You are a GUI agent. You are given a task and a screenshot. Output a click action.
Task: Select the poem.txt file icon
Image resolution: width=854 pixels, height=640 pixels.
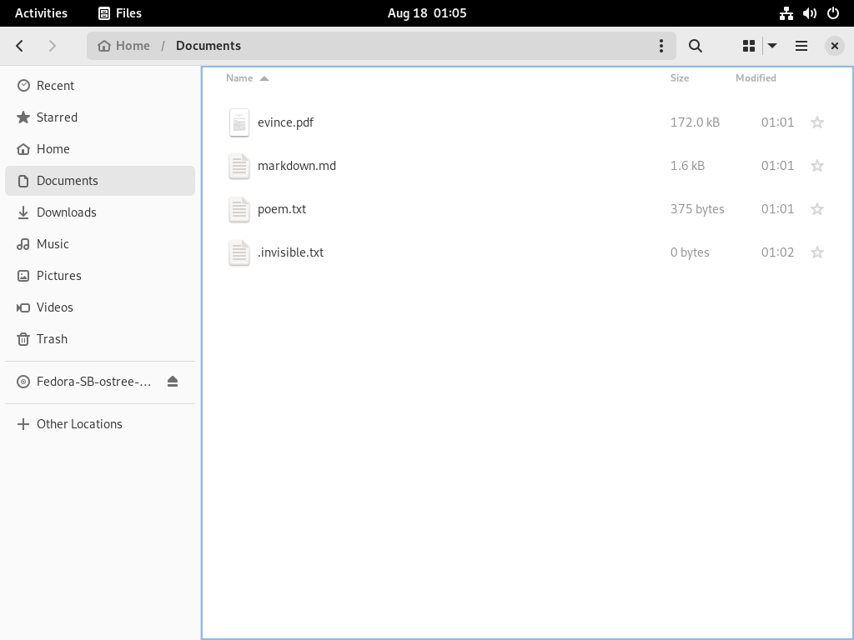(x=239, y=209)
